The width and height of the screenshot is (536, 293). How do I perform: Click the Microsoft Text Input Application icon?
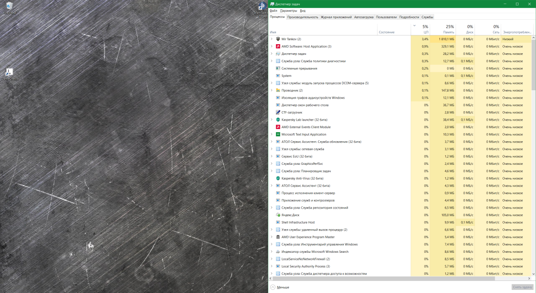click(x=278, y=134)
